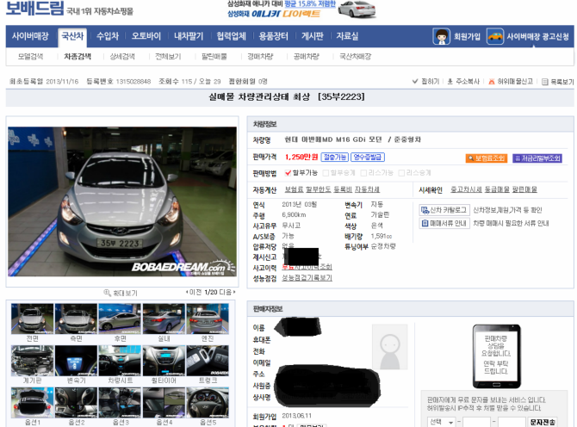
Task: Select the 공매차량 sub-tab
Action: coord(307,57)
